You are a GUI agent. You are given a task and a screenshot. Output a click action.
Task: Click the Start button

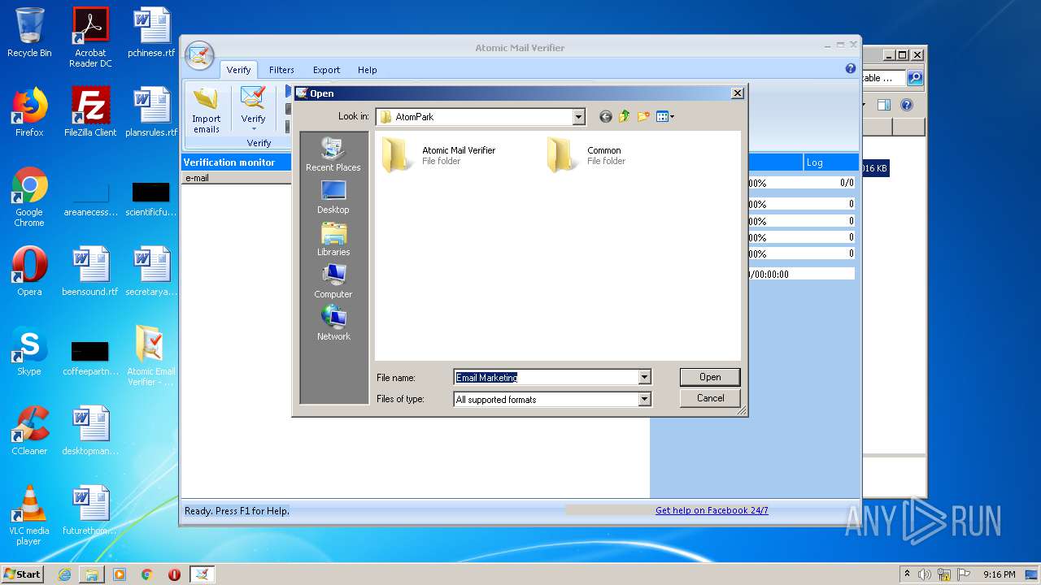point(23,574)
